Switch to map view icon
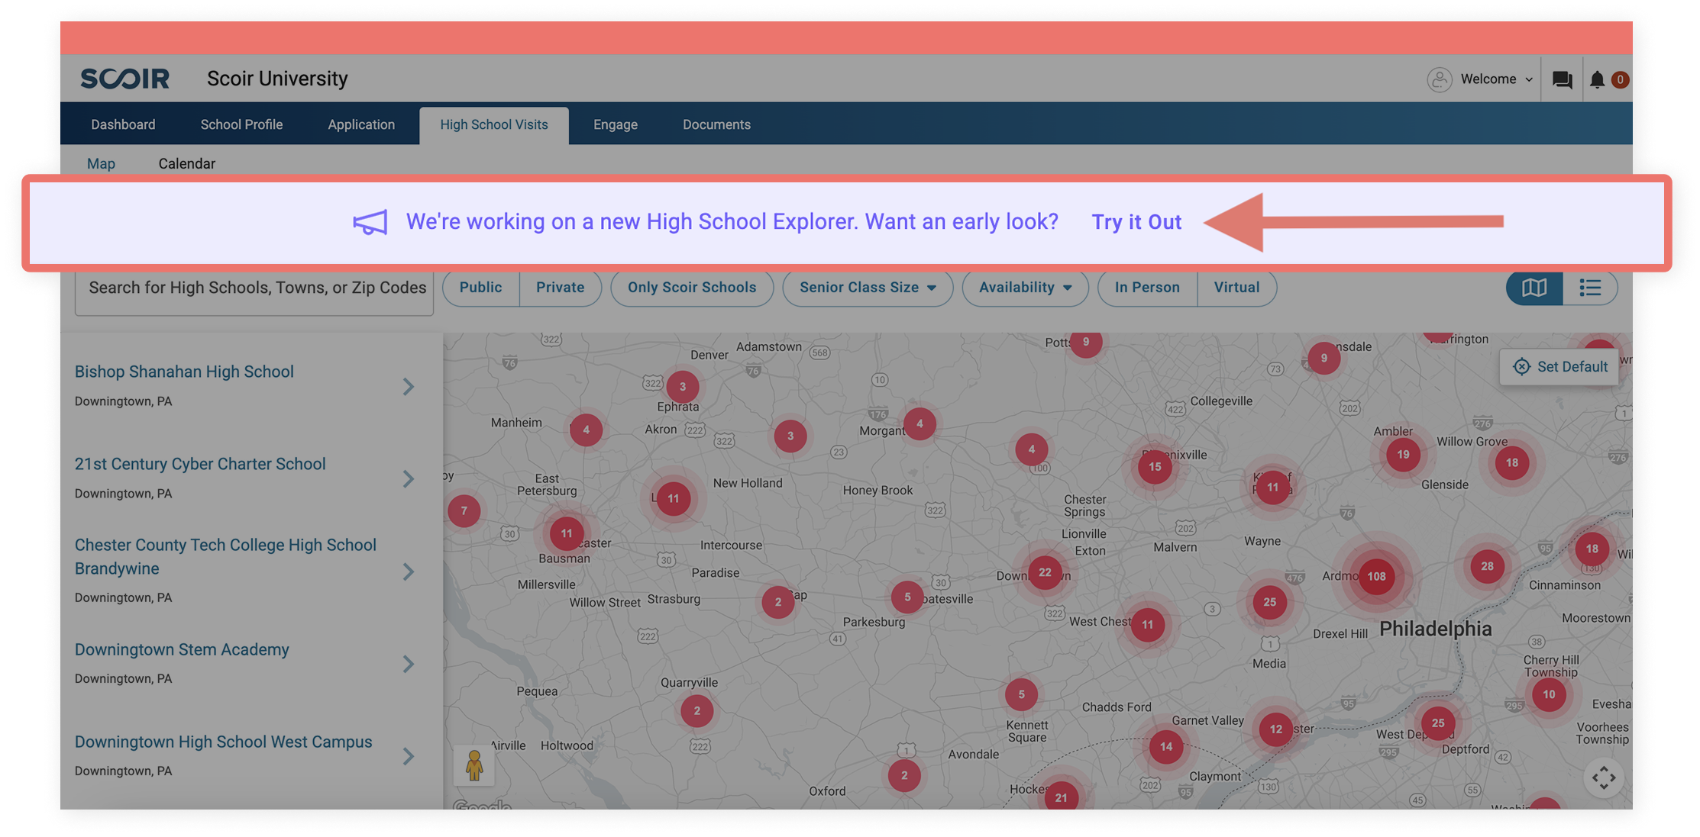Viewport: 1700px width, 837px height. tap(1534, 288)
